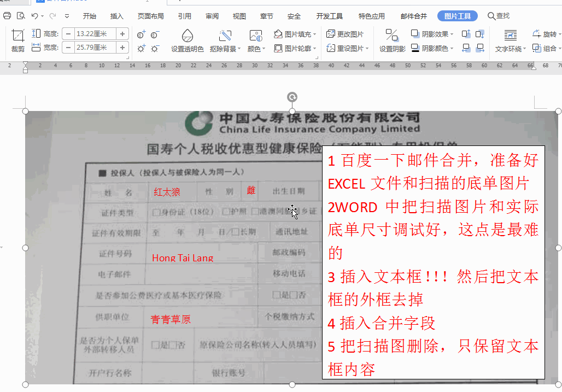Viewport: 562px width, 392px height.
Task: Switch to the 审阅 tab
Action: 212,16
